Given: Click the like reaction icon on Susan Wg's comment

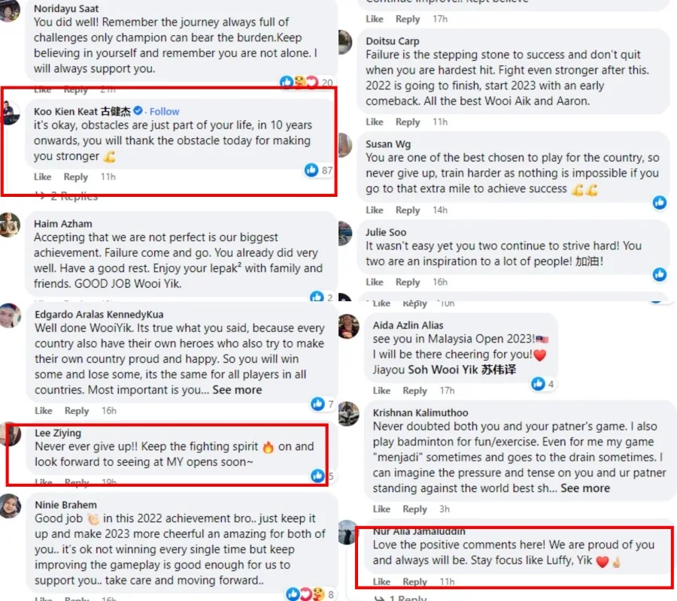Looking at the screenshot, I should [x=660, y=202].
